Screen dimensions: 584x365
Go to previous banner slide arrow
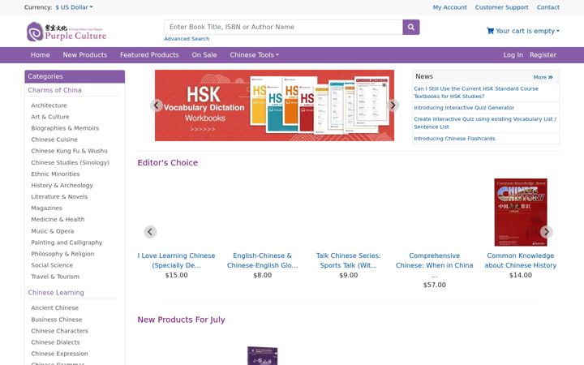(x=157, y=105)
